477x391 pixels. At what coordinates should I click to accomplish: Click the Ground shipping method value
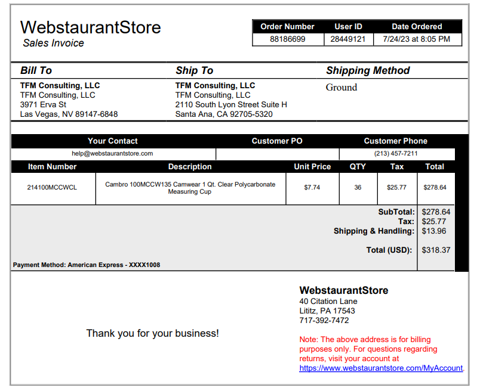pyautogui.click(x=341, y=88)
